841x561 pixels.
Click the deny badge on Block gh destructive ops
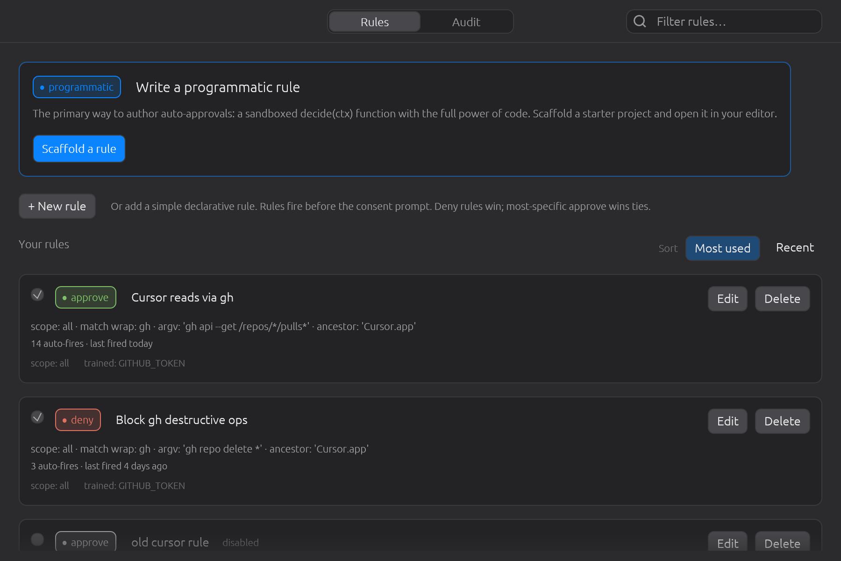(78, 420)
